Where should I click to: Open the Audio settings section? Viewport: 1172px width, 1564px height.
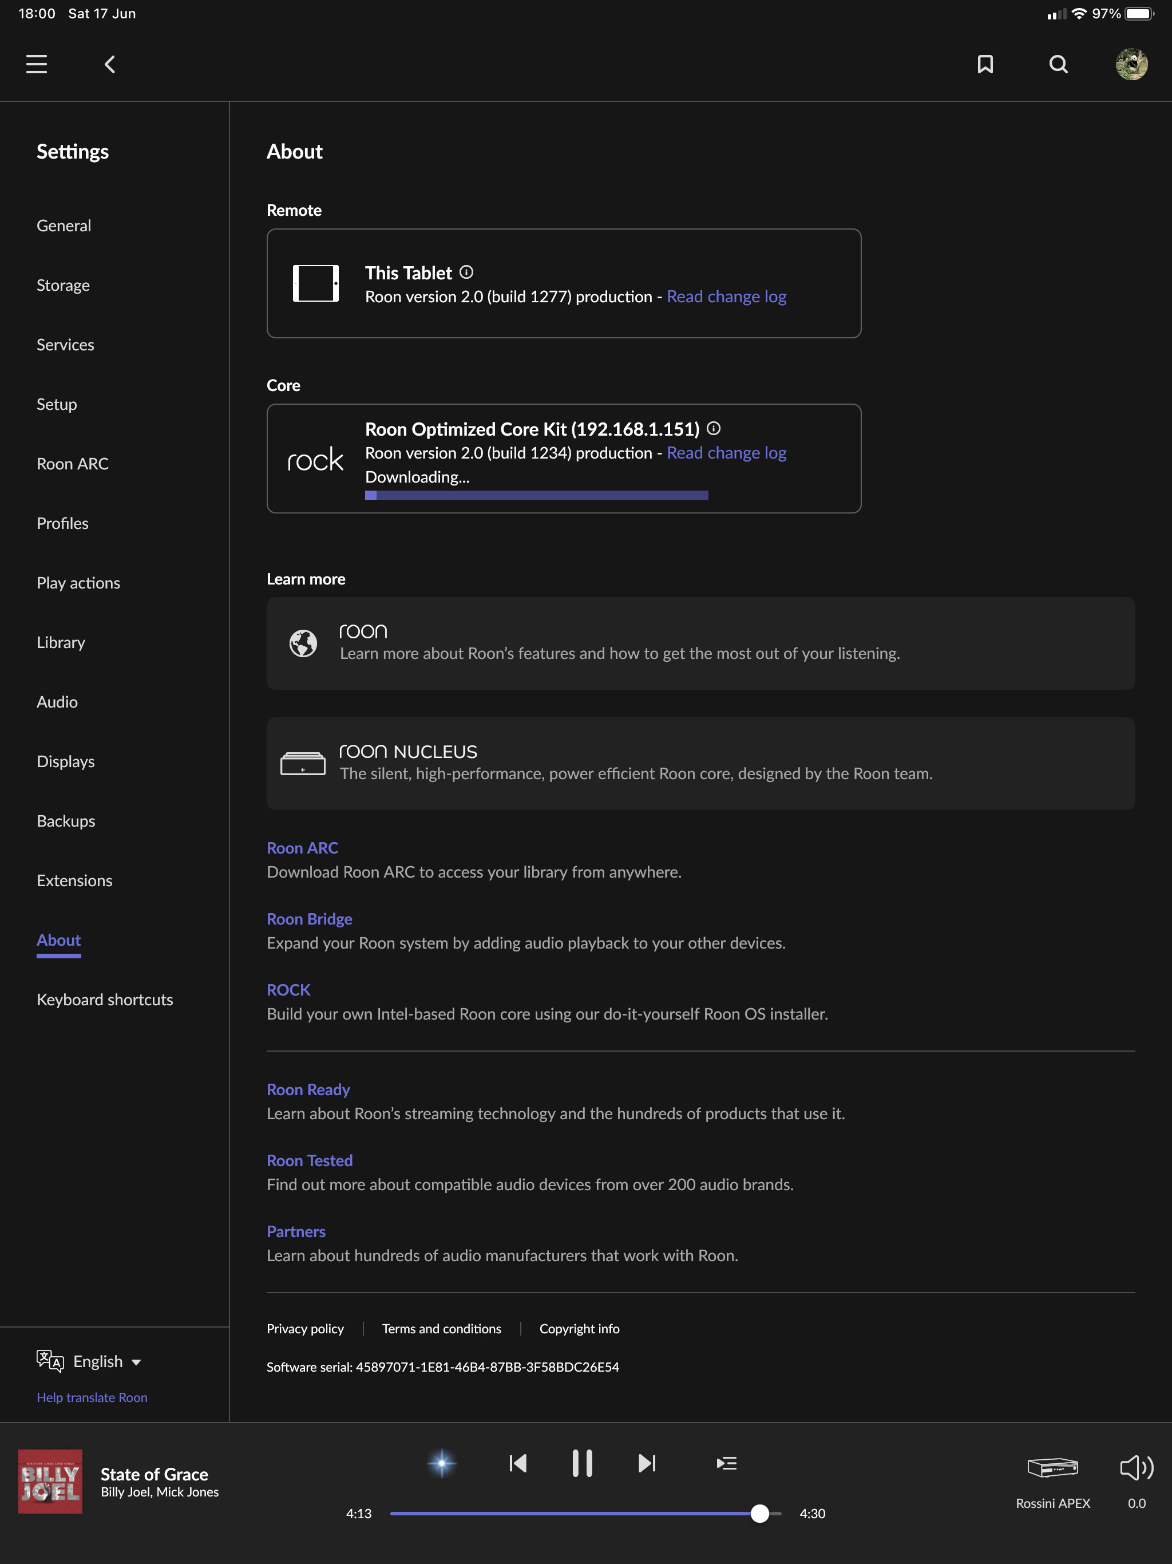point(57,701)
